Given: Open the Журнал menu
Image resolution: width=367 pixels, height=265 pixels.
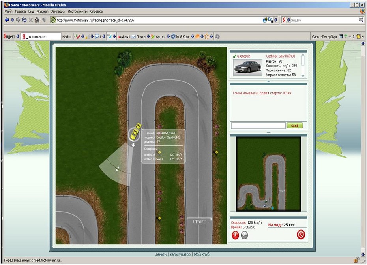Looking at the screenshot, I should point(43,11).
